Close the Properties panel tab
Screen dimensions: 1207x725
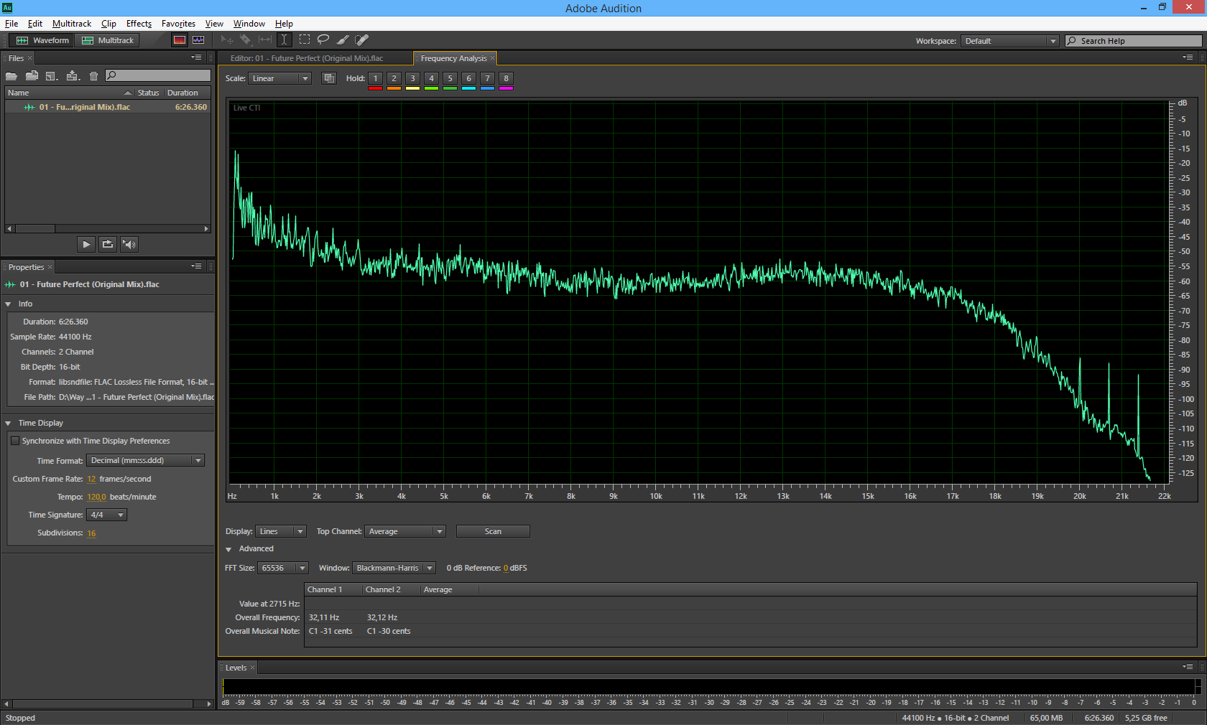(50, 267)
